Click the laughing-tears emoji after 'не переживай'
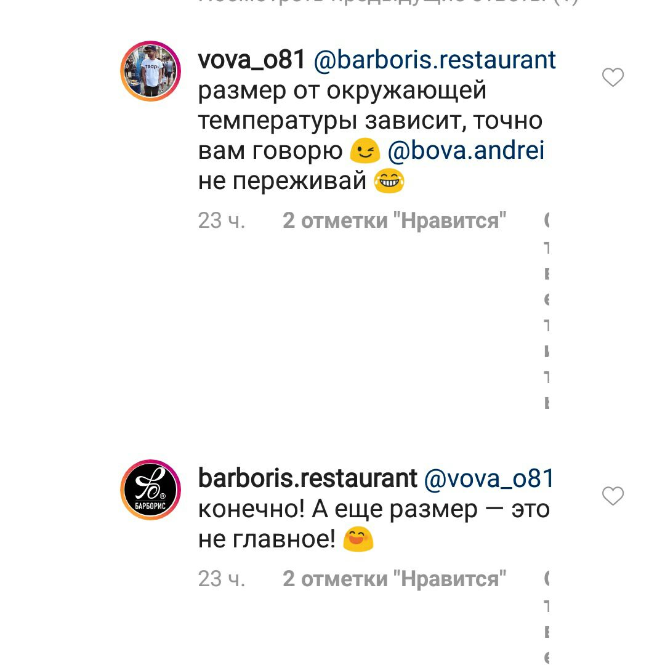Viewport: 665px width, 665px height. tap(389, 180)
